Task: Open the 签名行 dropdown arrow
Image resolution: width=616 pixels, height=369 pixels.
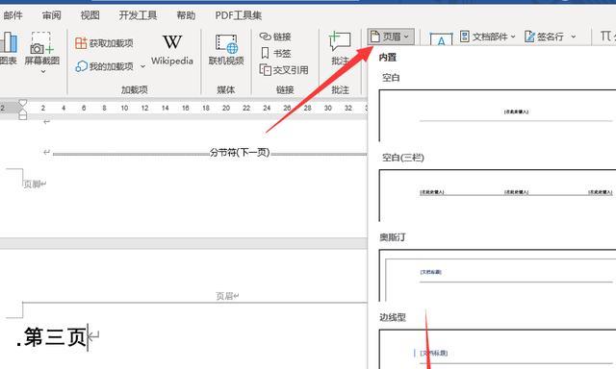Action: tap(574, 37)
